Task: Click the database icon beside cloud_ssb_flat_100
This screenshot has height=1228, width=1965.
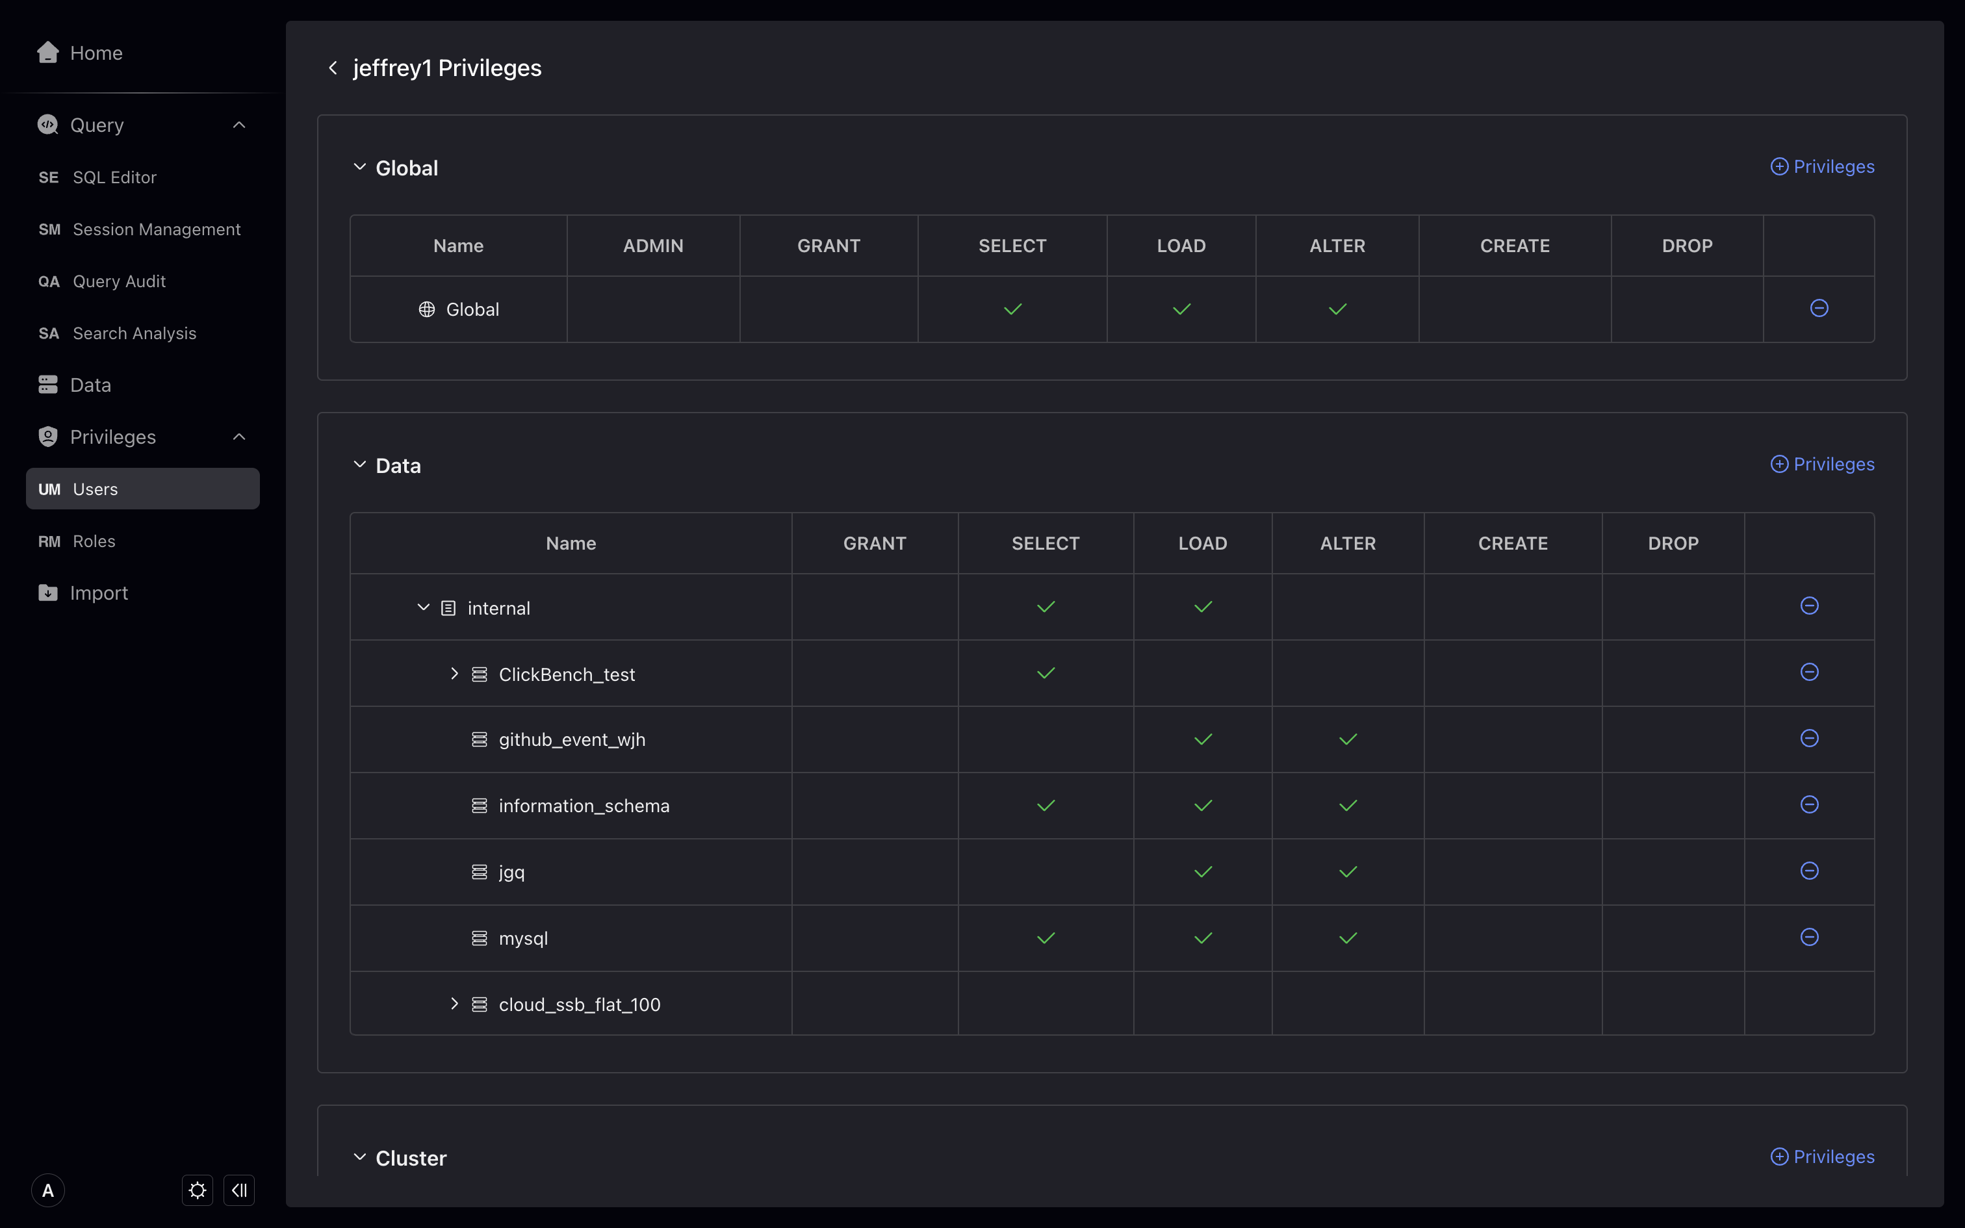Action: click(x=480, y=1004)
